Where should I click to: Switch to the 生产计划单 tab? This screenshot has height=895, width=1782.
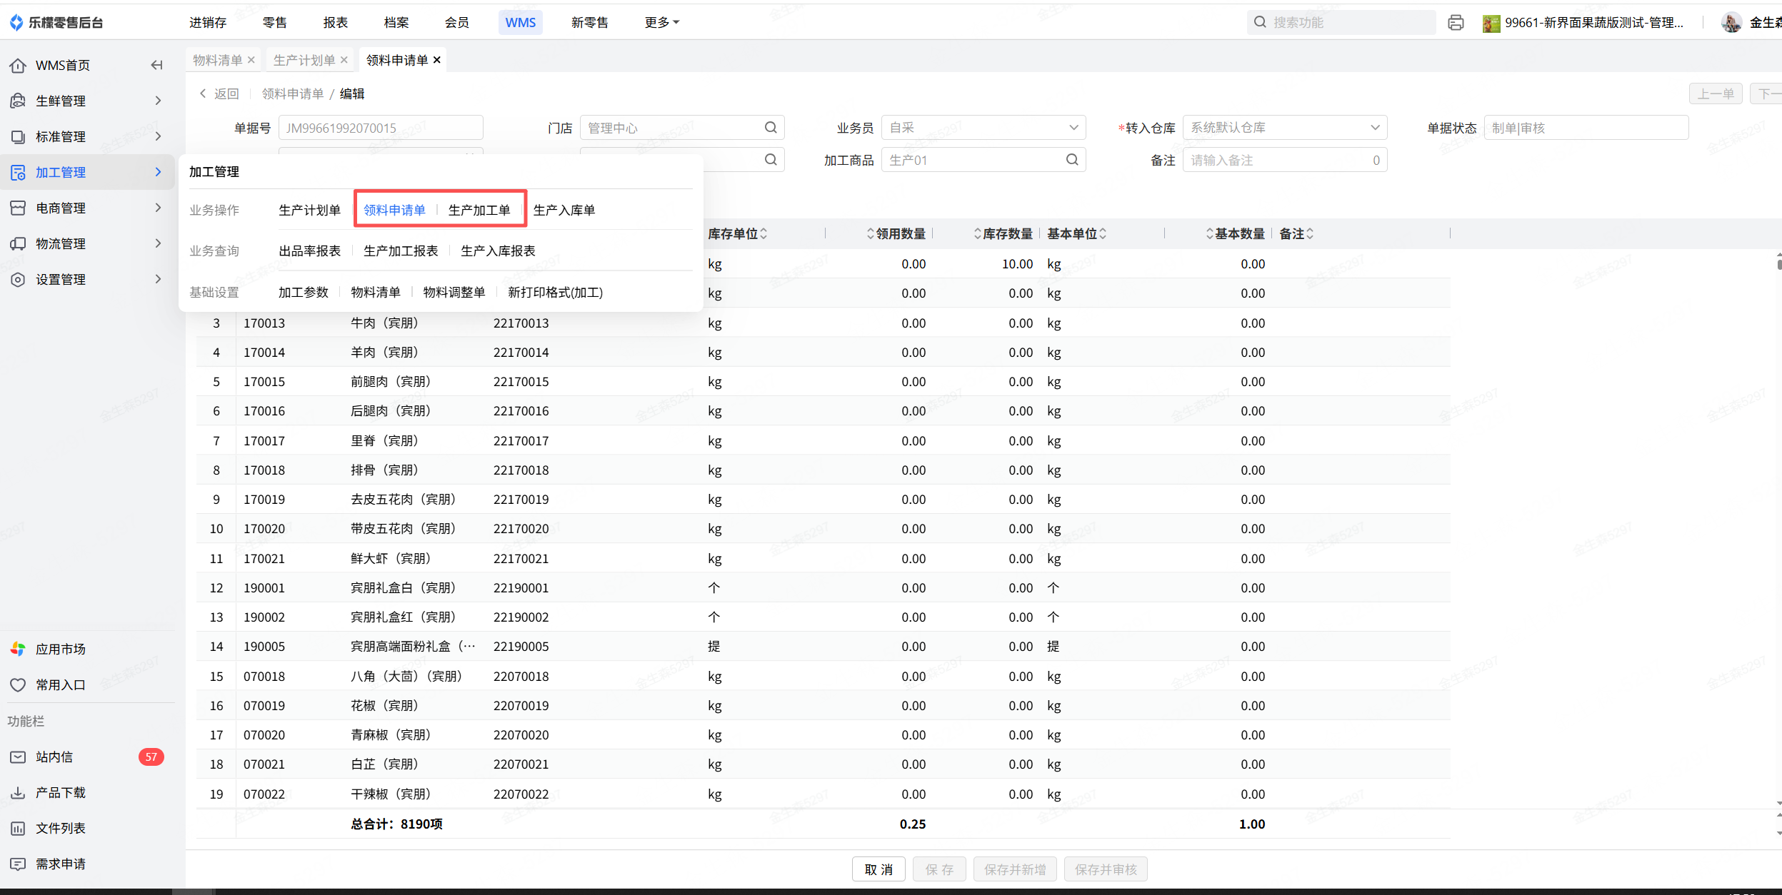click(304, 60)
